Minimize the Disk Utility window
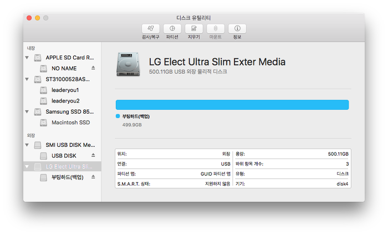This screenshot has width=388, height=235. click(x=37, y=18)
